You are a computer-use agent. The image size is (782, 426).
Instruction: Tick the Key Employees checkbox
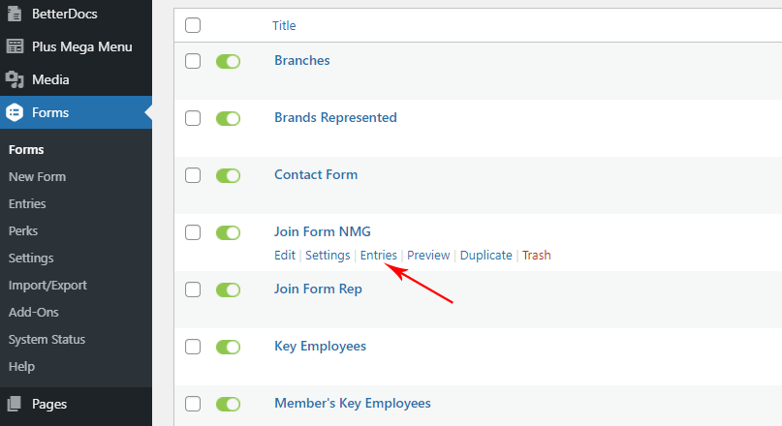tap(193, 347)
